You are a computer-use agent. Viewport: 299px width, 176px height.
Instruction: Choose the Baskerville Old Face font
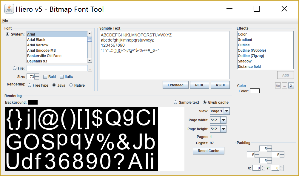(57, 56)
